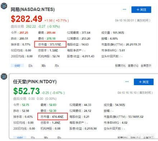158x141 pixels.
Task: Open the avatar icon beside the 任天堂 card
Action: (4, 76)
